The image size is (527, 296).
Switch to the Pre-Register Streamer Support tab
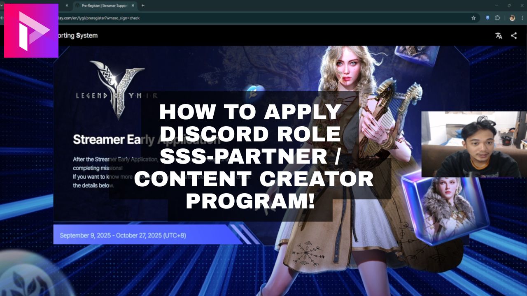click(104, 6)
